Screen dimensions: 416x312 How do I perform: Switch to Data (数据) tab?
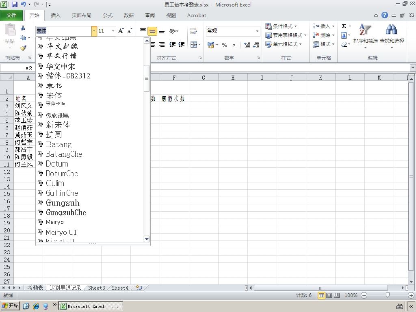pyautogui.click(x=129, y=15)
